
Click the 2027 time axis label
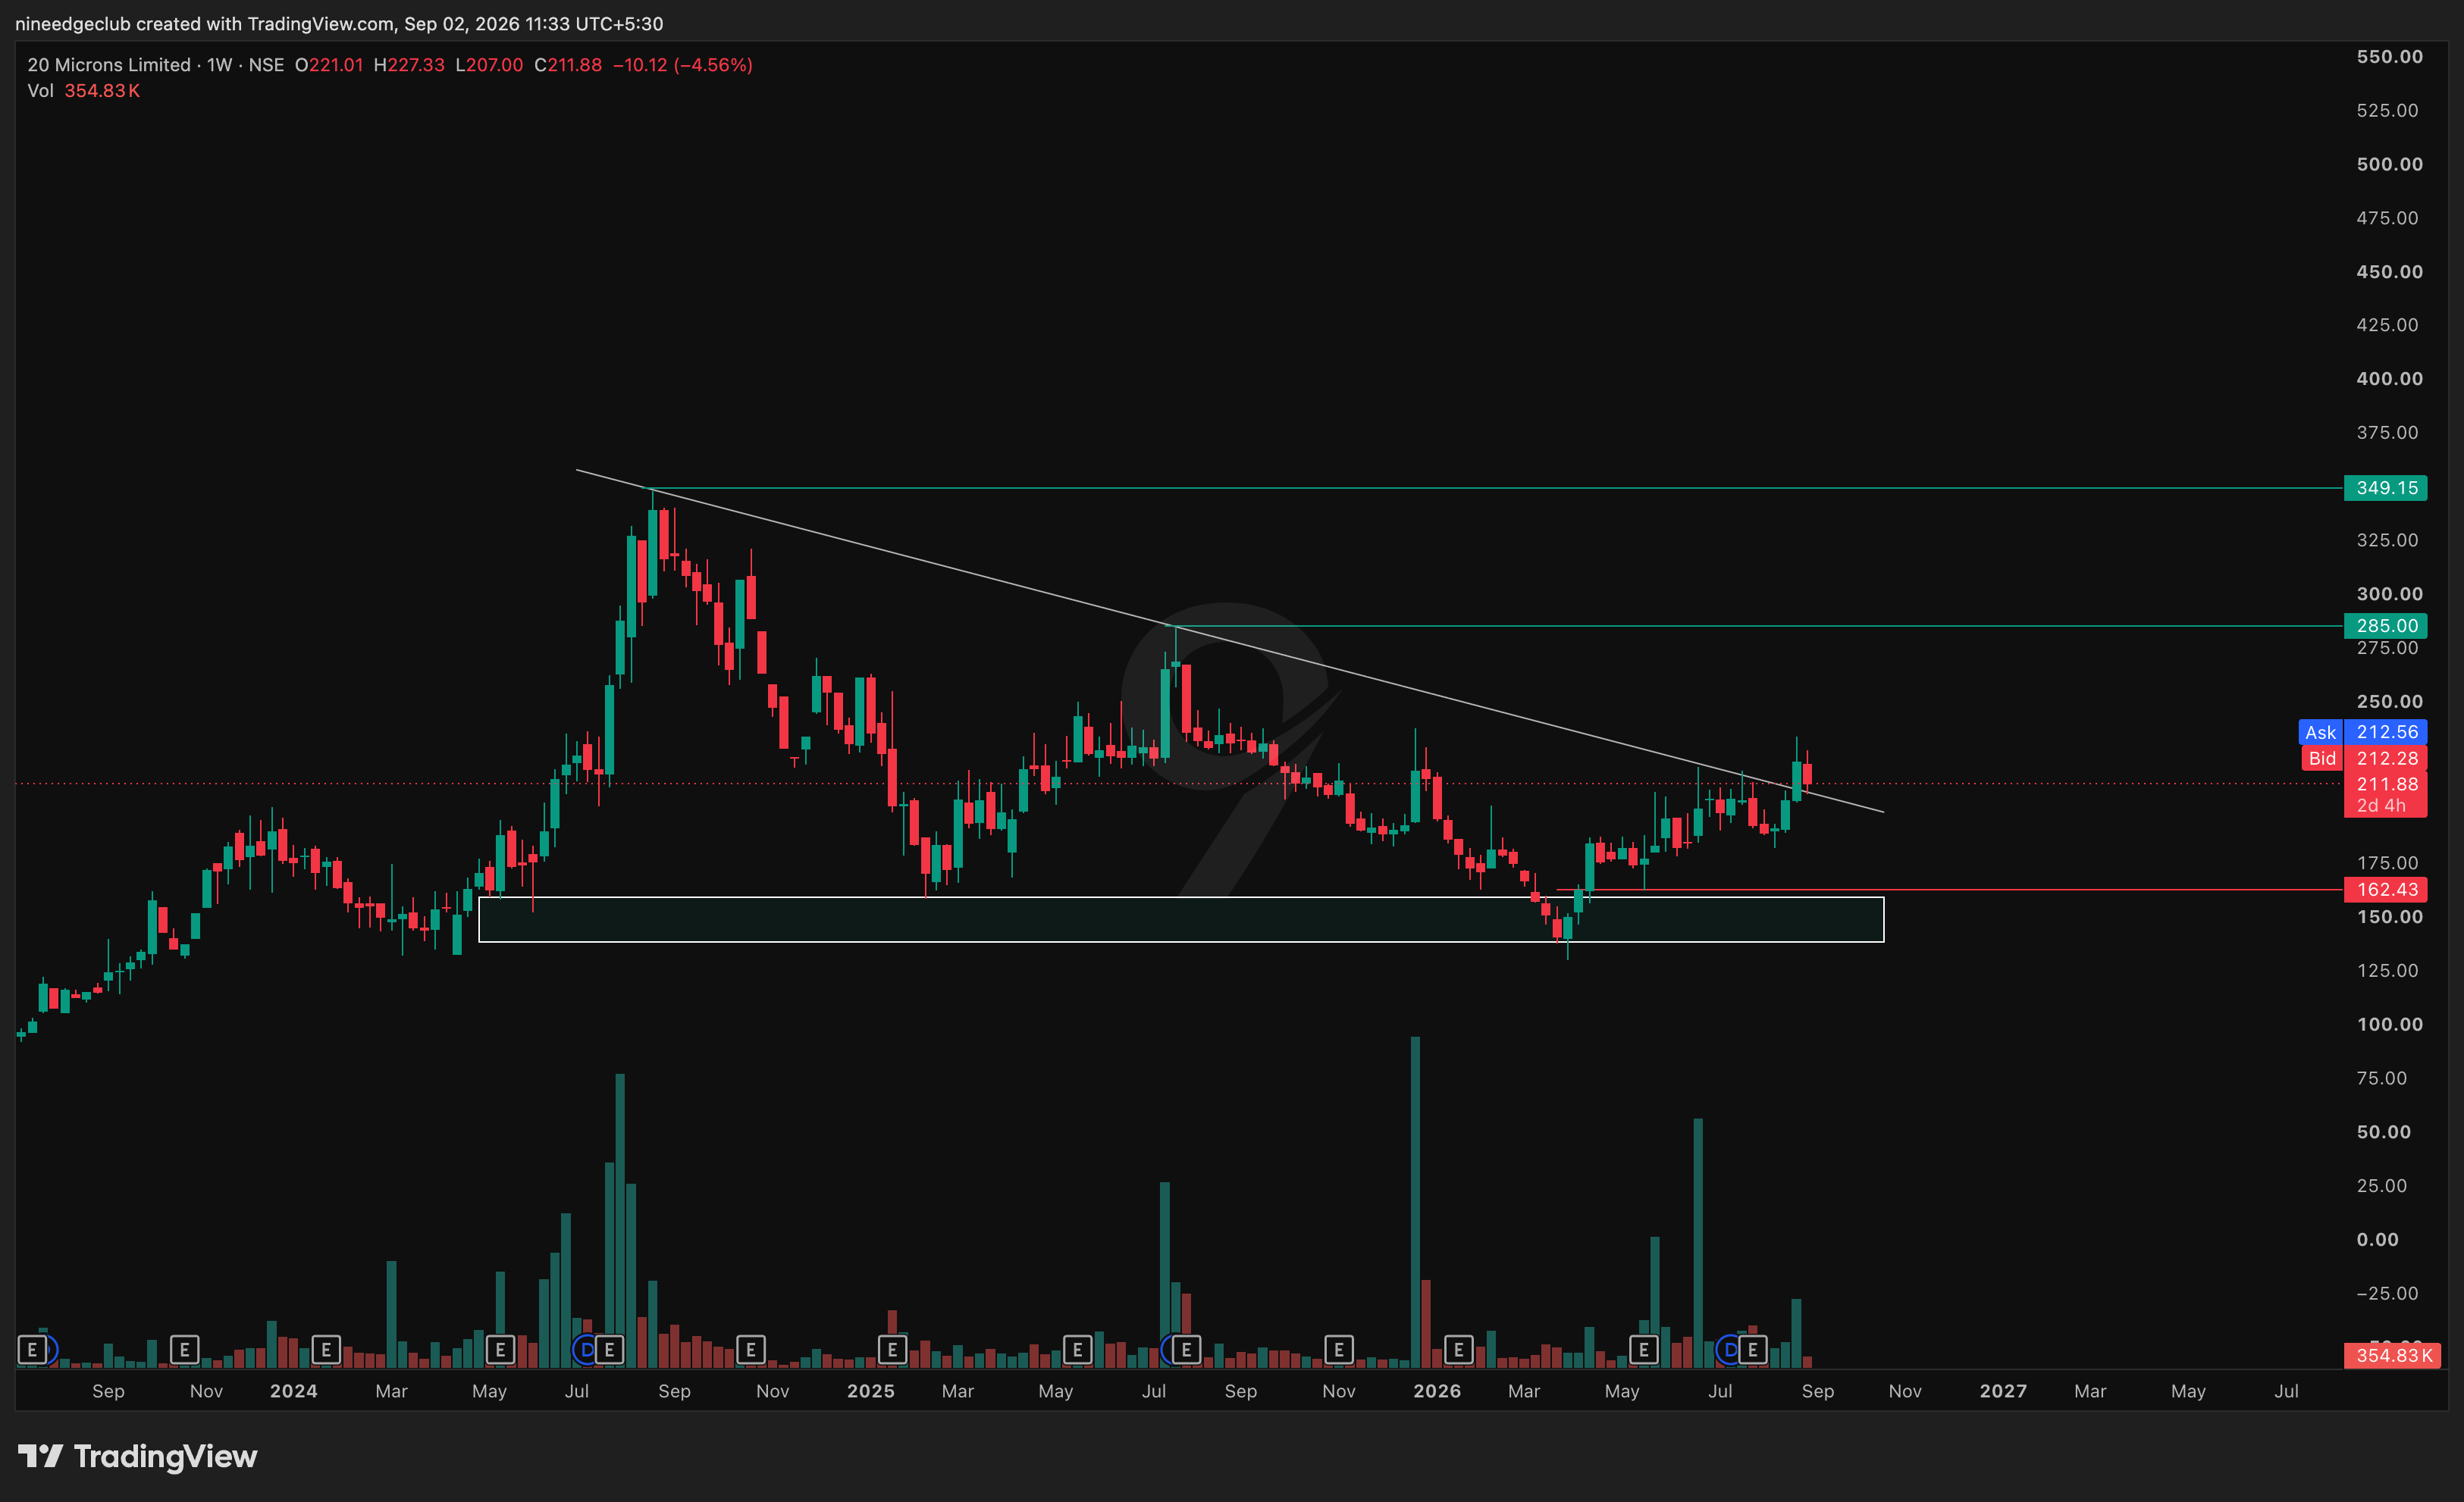[2003, 1391]
